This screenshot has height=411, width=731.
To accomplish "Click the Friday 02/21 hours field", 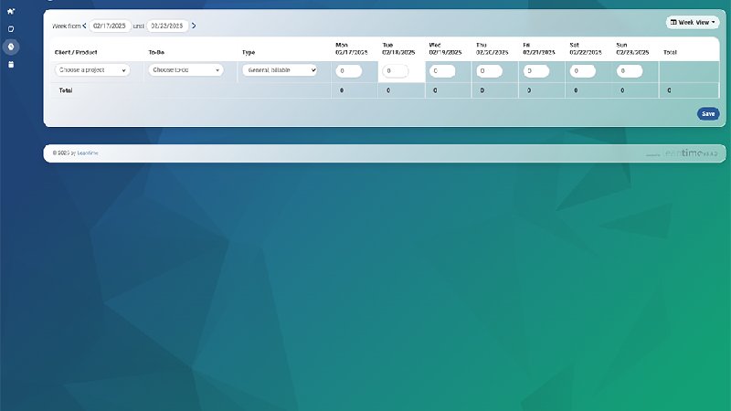I will [x=535, y=71].
